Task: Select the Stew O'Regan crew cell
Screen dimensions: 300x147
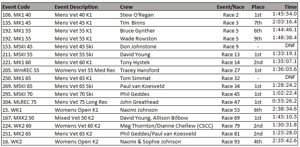Action: click(137, 15)
